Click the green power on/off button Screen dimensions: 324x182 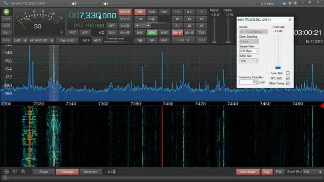click(x=7, y=12)
